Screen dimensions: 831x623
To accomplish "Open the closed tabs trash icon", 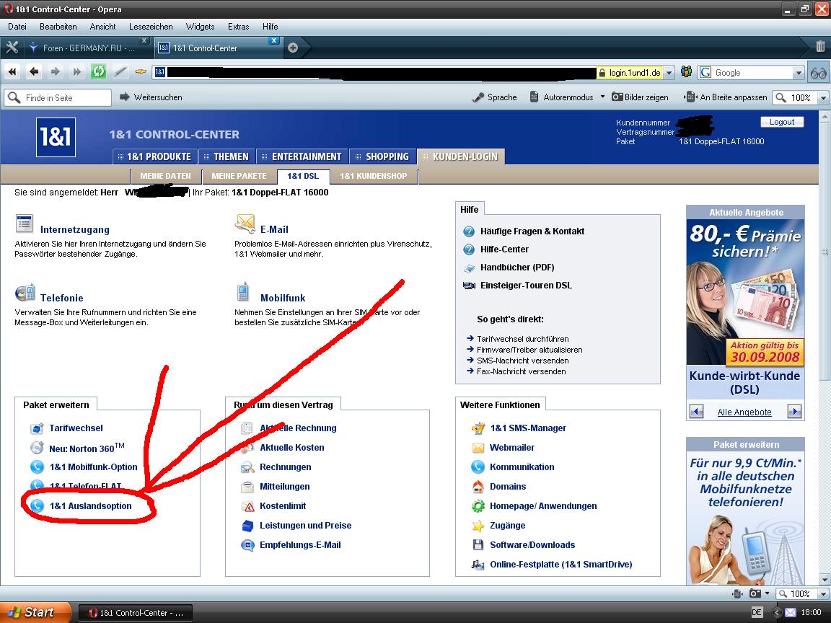I will [x=820, y=47].
